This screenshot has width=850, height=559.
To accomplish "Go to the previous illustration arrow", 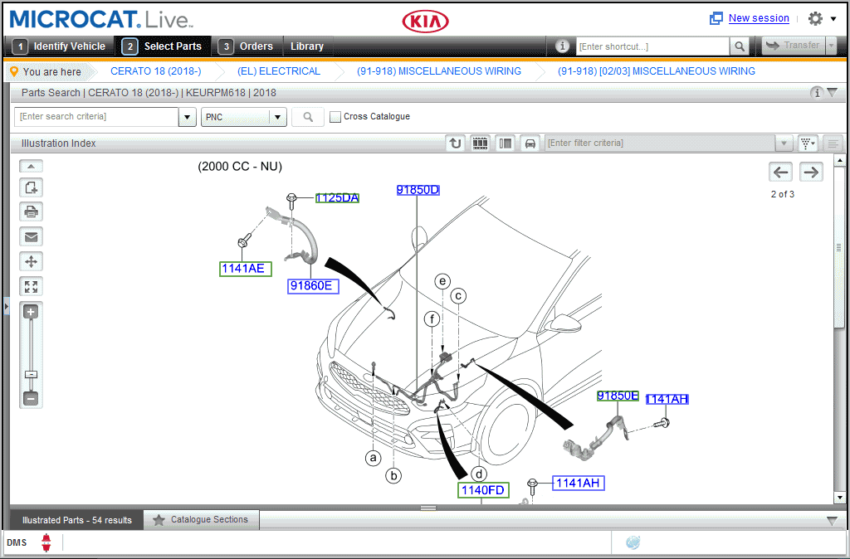I will [x=780, y=172].
